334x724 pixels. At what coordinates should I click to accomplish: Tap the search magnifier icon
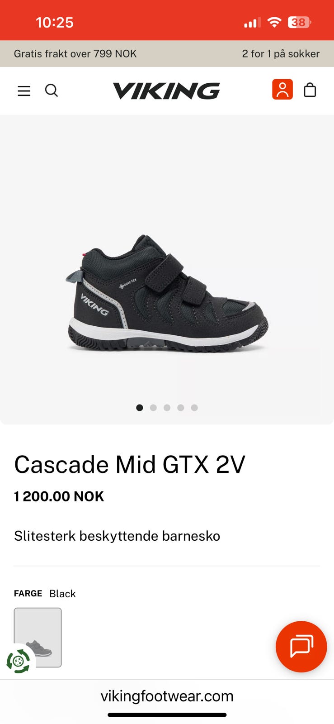(x=52, y=90)
